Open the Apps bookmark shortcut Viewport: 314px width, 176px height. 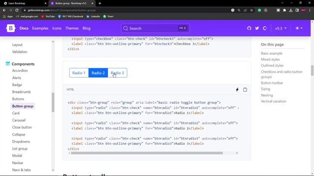8,17
